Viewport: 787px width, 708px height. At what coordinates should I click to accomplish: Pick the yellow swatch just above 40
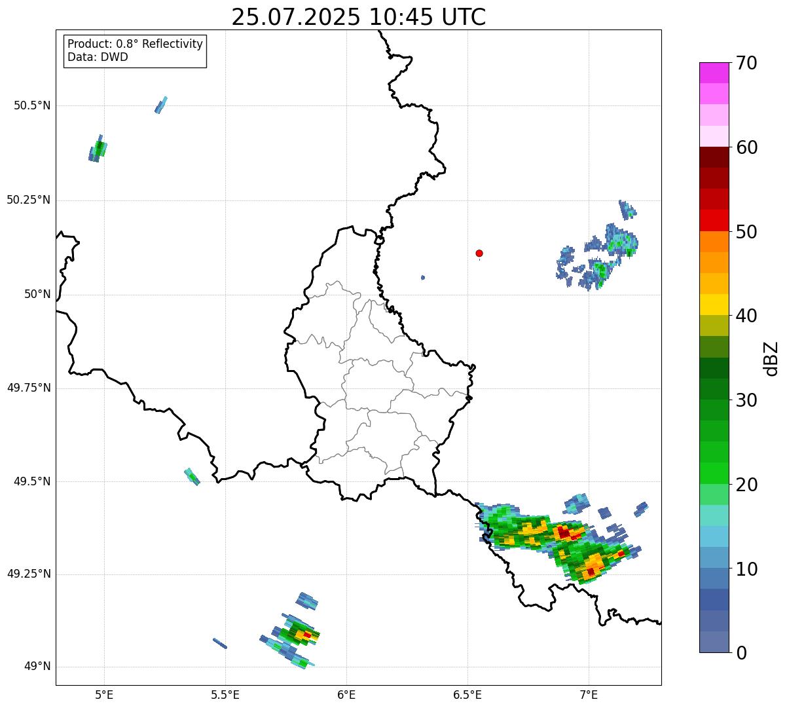[714, 305]
